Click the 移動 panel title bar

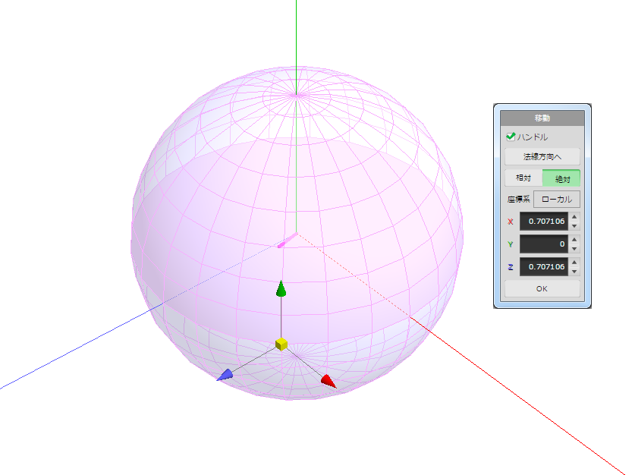click(x=542, y=118)
